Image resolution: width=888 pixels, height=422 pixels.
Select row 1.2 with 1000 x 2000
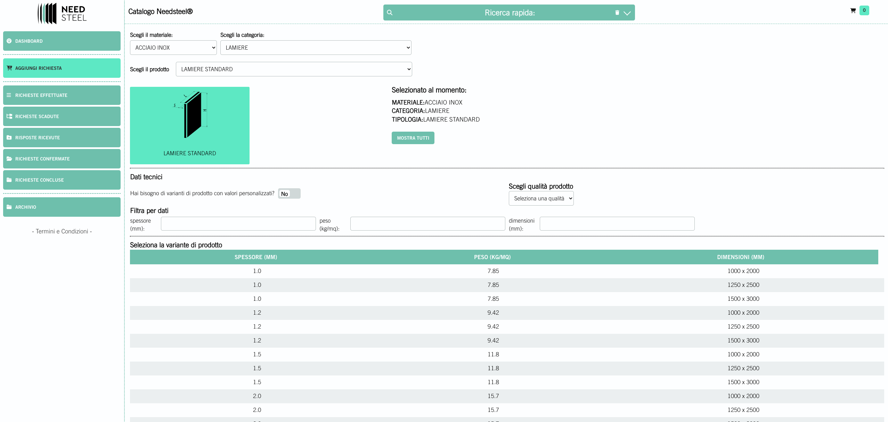pos(507,313)
